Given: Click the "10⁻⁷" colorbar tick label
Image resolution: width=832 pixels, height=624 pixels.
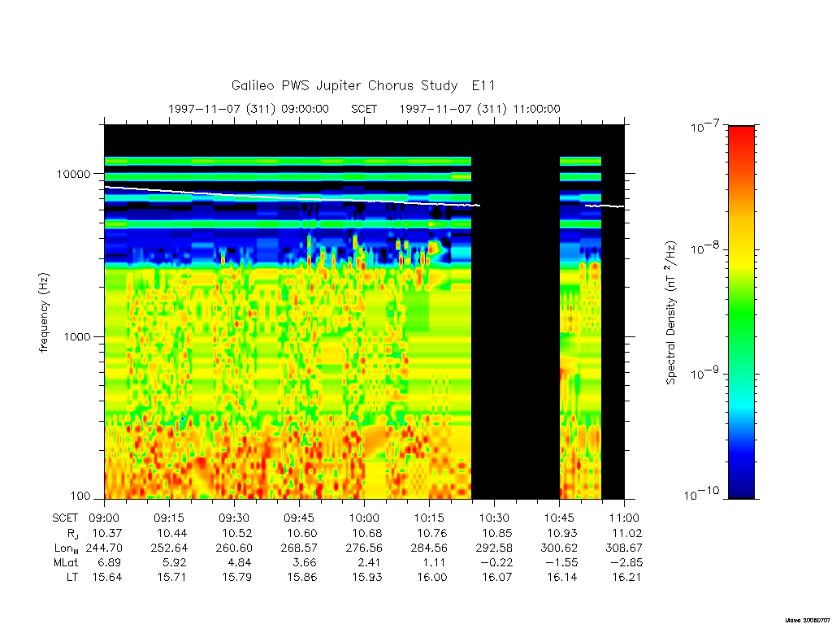Looking at the screenshot, I should (x=705, y=126).
